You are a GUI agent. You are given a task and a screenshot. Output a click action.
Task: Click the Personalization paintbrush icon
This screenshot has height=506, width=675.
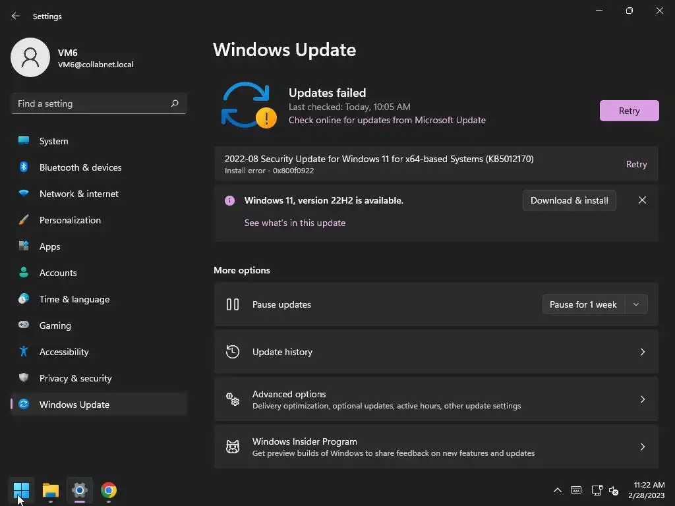click(x=24, y=220)
